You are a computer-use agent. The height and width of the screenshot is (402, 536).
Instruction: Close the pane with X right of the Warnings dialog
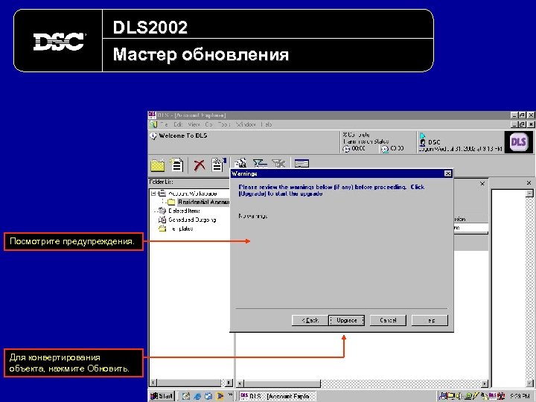[482, 184]
